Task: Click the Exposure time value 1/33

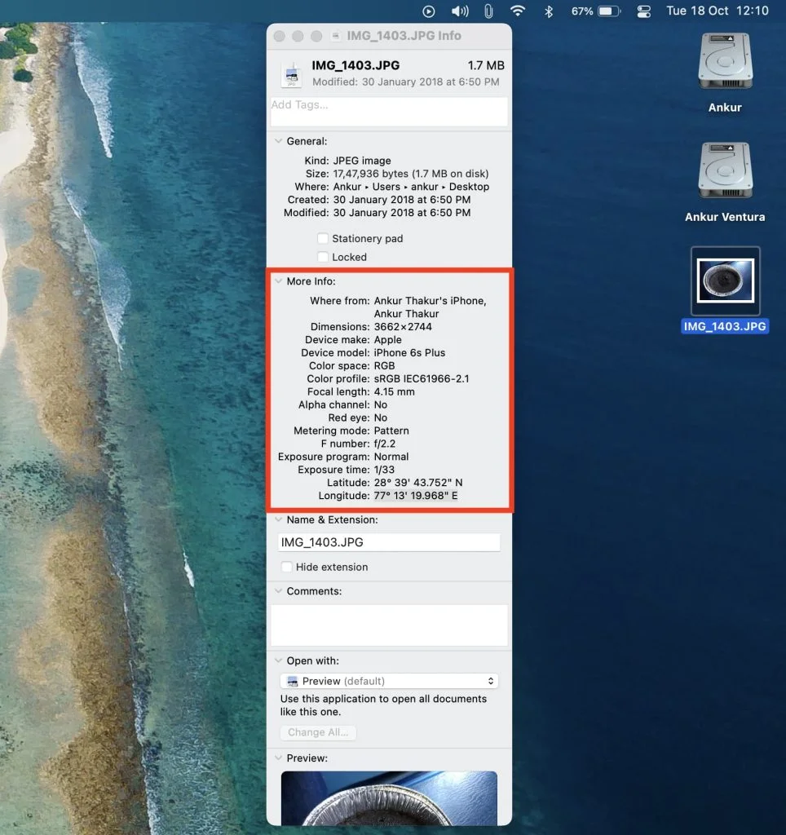Action: tap(384, 469)
